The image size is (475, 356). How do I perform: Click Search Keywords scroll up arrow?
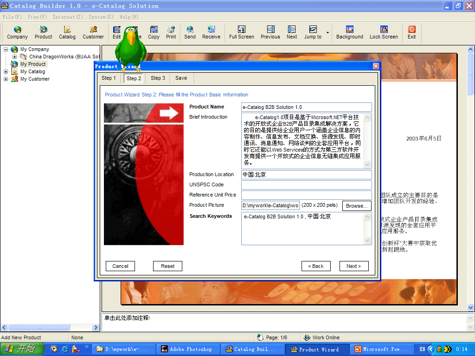tap(367, 216)
